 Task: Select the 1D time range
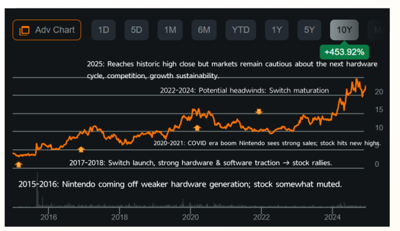tap(103, 30)
